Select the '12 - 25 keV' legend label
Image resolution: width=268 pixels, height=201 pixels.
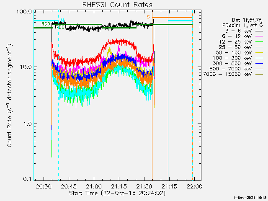click(235, 42)
